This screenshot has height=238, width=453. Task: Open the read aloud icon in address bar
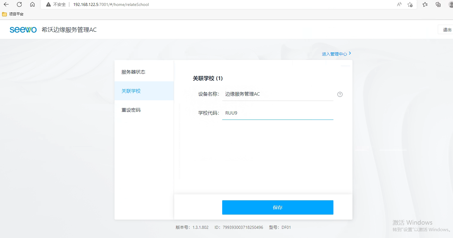point(399,4)
